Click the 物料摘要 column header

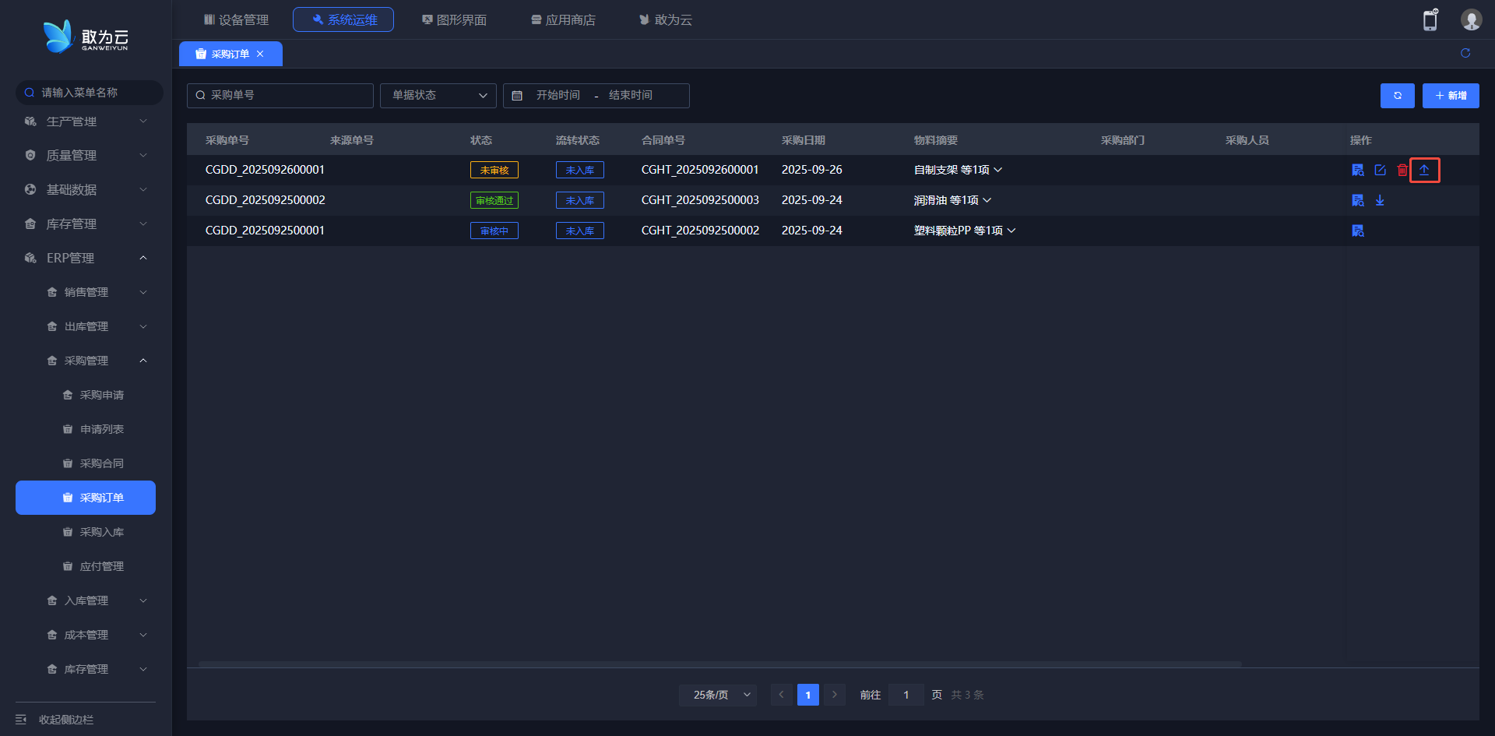point(936,140)
